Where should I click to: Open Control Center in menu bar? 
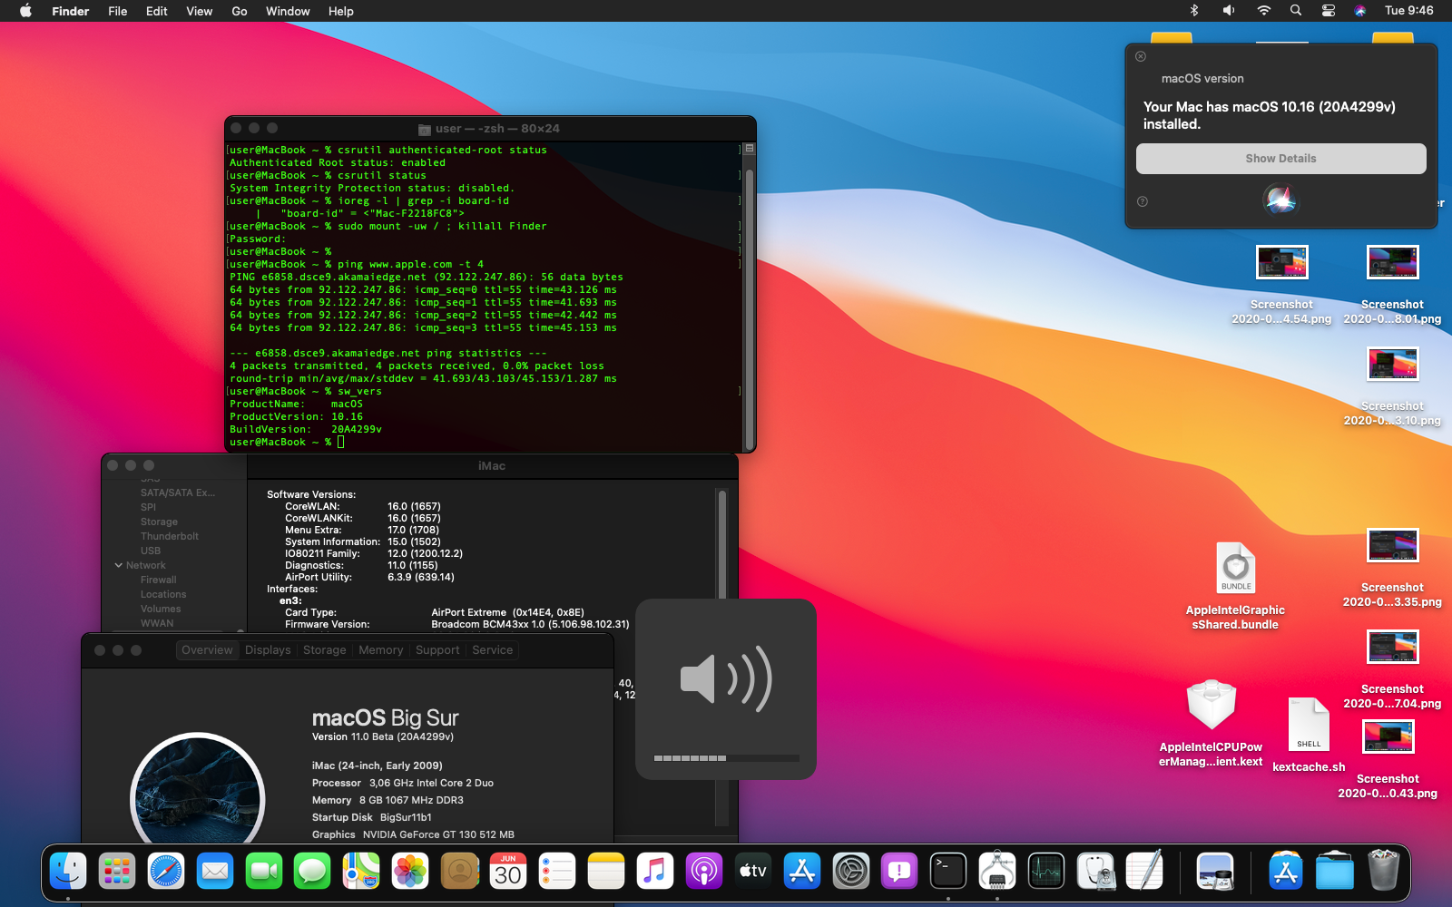click(x=1329, y=11)
